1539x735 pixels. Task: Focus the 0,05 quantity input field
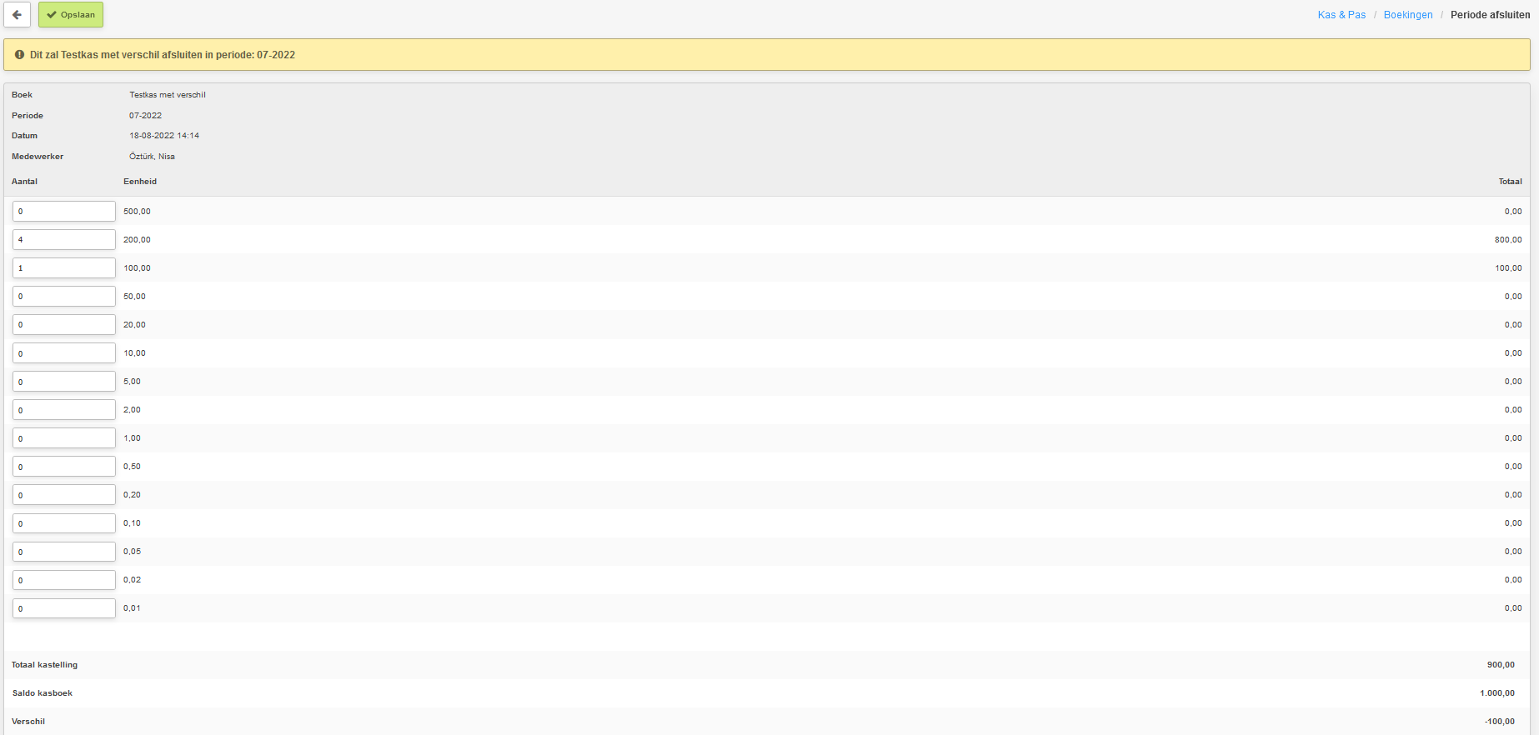pos(64,552)
